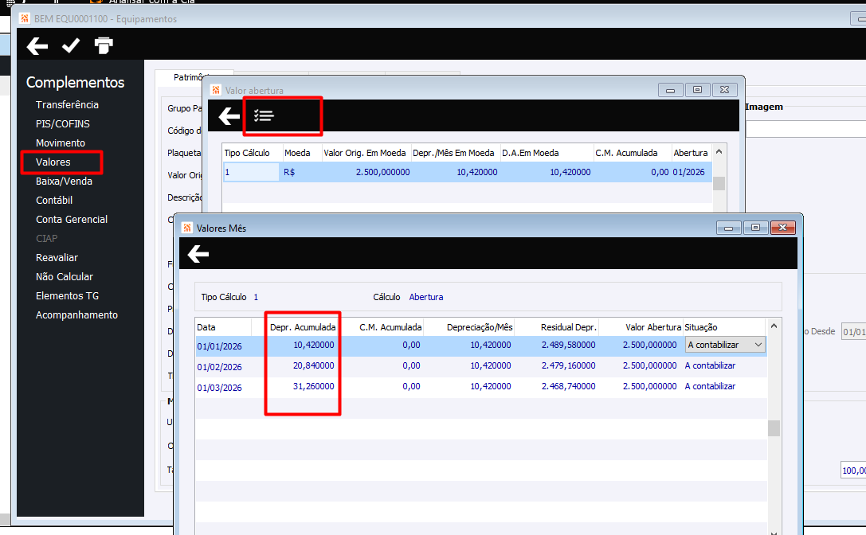Click Depreciação/Mês column header
This screenshot has height=535, width=866.
(x=480, y=327)
